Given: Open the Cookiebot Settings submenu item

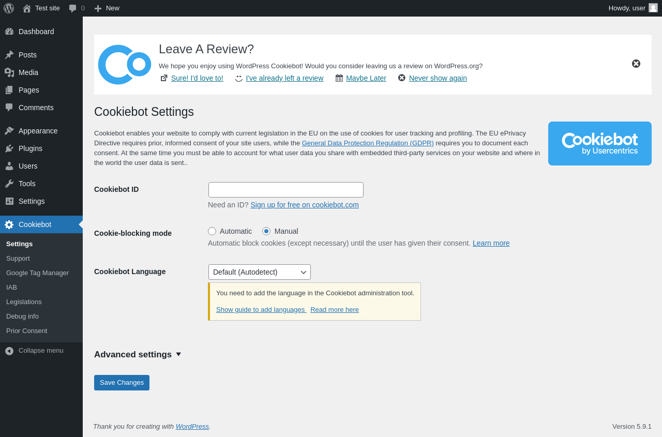Looking at the screenshot, I should [x=19, y=244].
